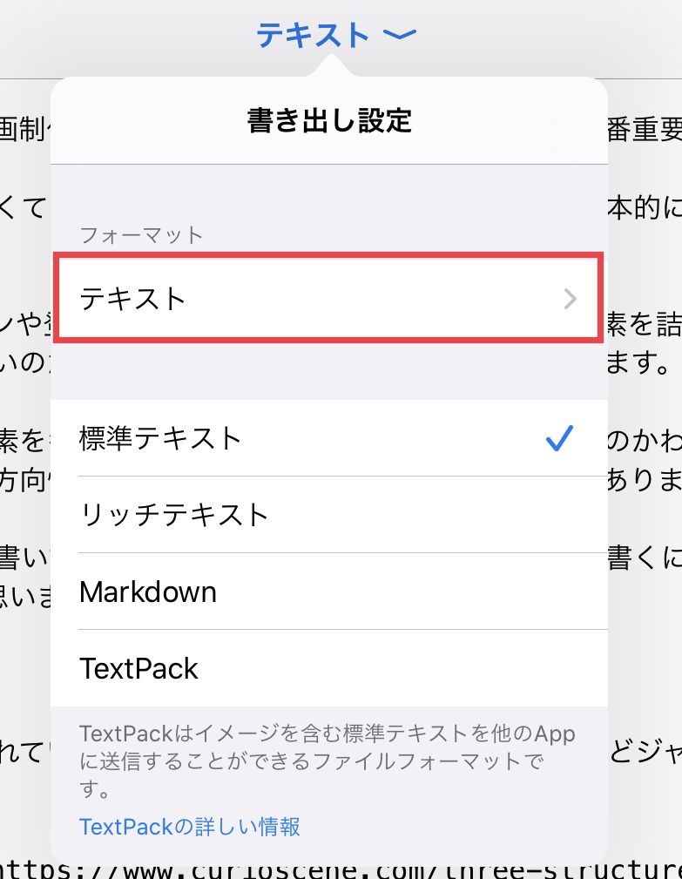
Task: Select Markdown as the export type
Action: (x=148, y=592)
